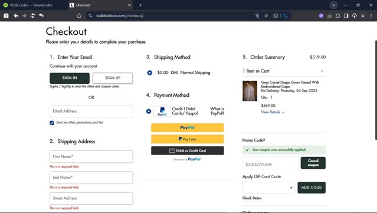Bookmark this page with the star icon
The height and width of the screenshot is (213, 377).
pos(266,15)
